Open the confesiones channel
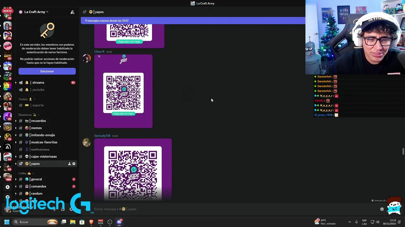The width and height of the screenshot is (405, 227). tap(47, 149)
